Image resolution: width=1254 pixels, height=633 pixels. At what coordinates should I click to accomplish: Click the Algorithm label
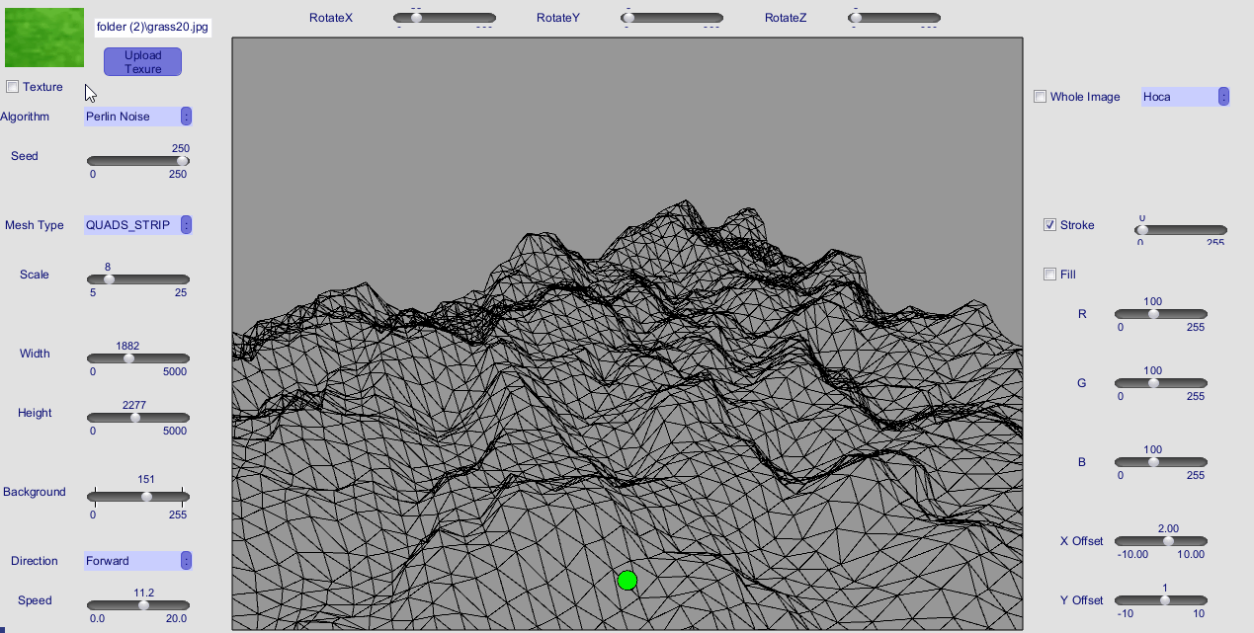tap(25, 117)
